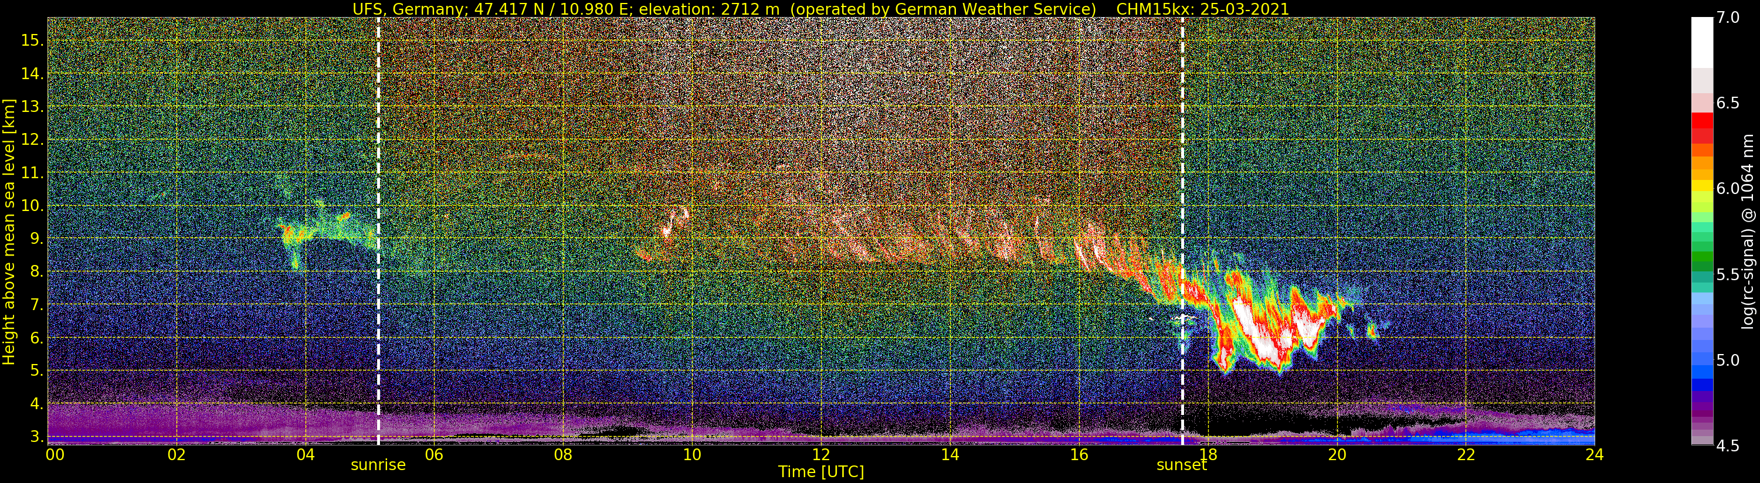
Task: Select the 02 tick on the time axis
Action: (177, 455)
